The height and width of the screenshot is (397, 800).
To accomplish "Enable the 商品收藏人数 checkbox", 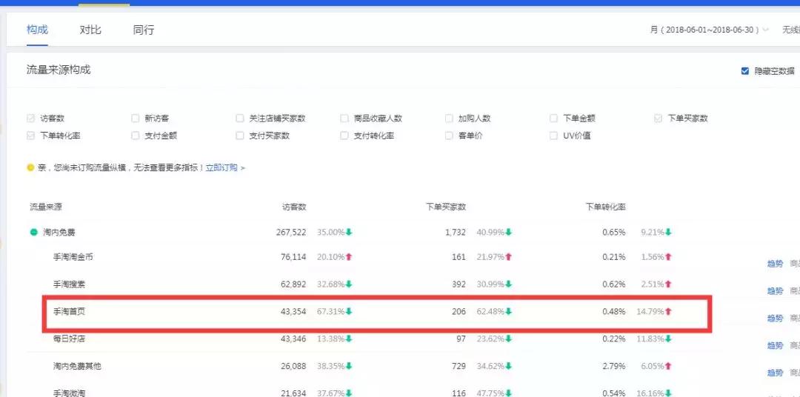I will click(344, 119).
